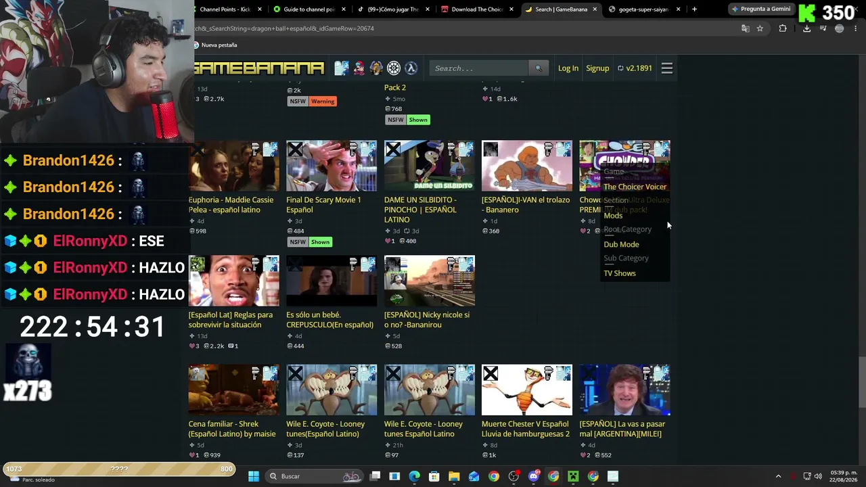866x487 pixels.
Task: Toggle NSFW Shown badge under Pack 2
Action: point(408,120)
